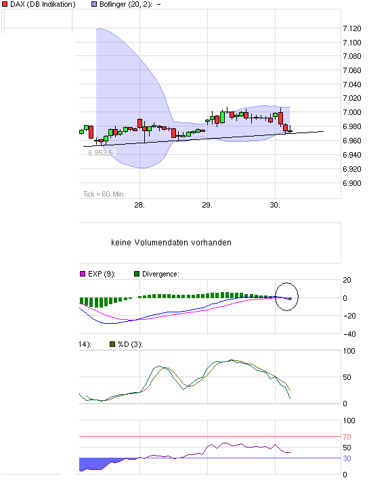The image size is (369, 480).
Task: Click the '28.' date axis label
Action: point(139,205)
